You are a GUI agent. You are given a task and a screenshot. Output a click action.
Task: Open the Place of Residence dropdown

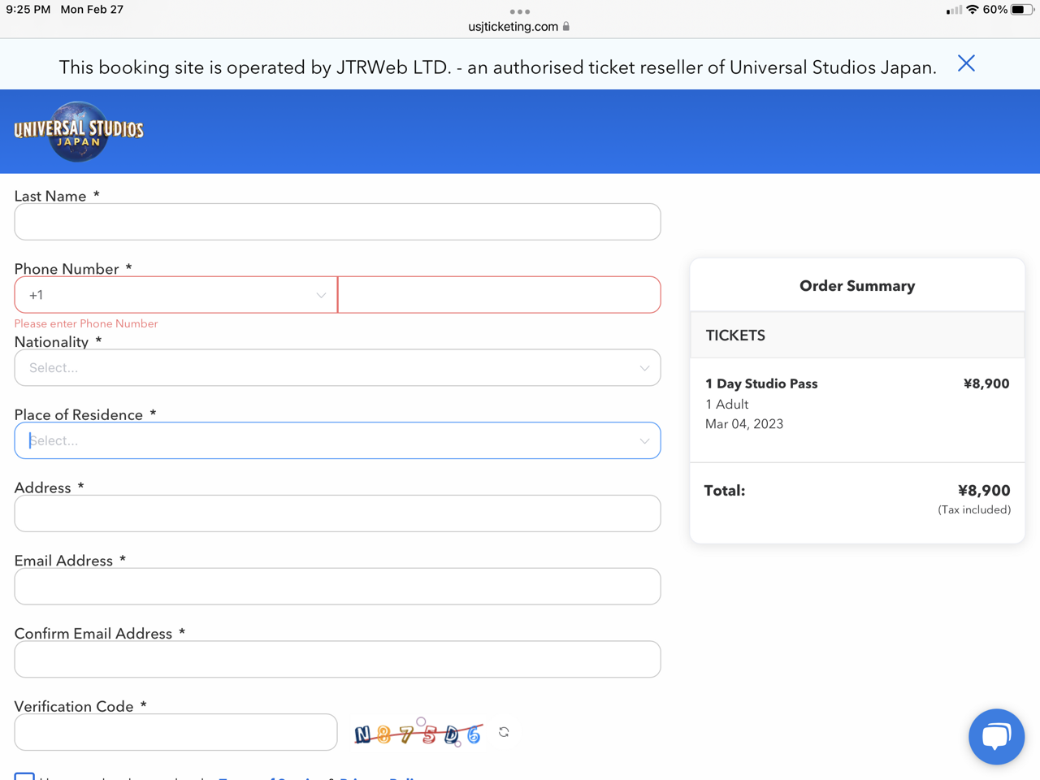click(337, 440)
